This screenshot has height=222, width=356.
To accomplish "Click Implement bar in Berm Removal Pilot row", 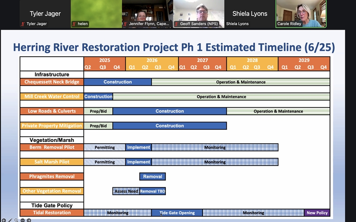I will coord(138,148).
